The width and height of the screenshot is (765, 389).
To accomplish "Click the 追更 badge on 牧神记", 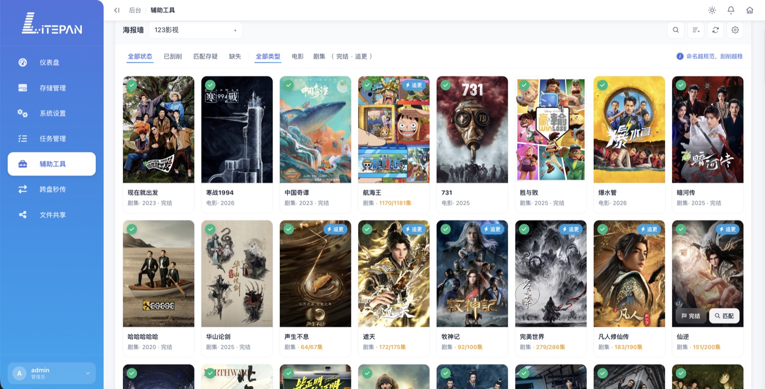I will point(492,229).
